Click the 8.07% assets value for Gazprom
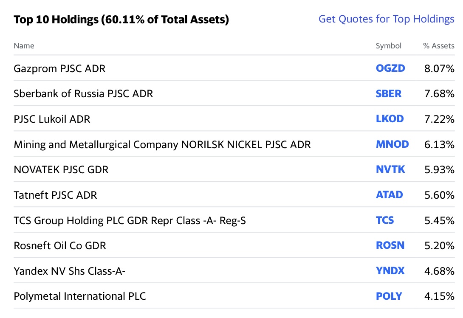The width and height of the screenshot is (463, 318). pyautogui.click(x=439, y=68)
